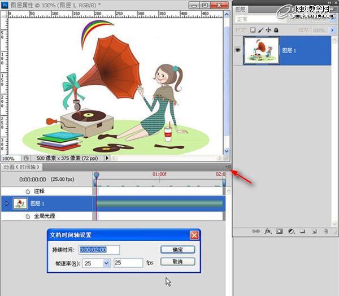
Task: Click the link layers icon
Action: [x=255, y=231]
